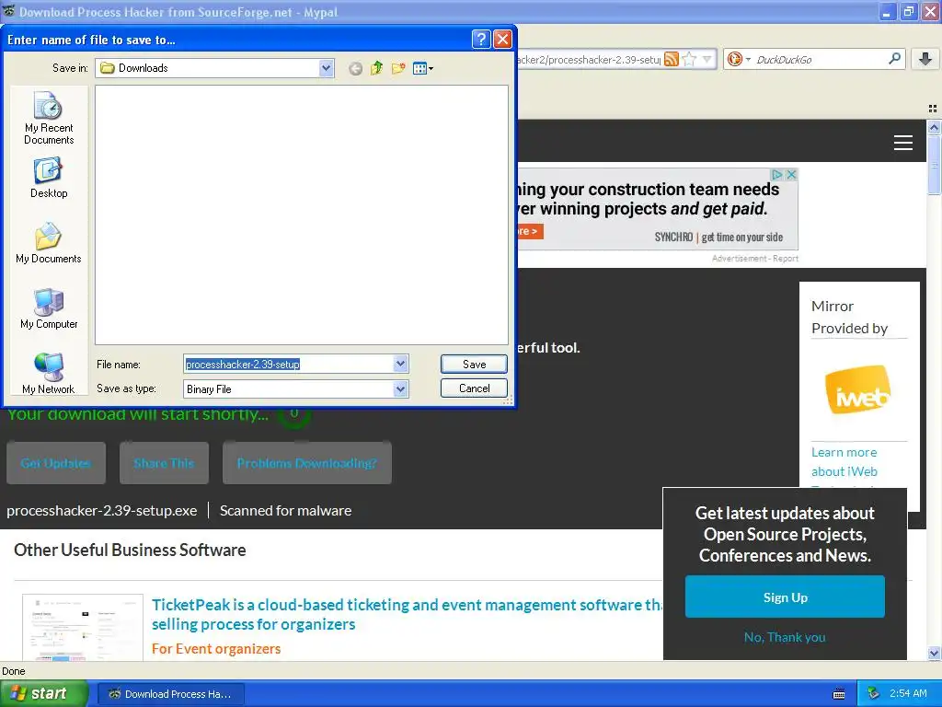
Task: Click the RSS feed icon in address bar
Action: pos(672,59)
